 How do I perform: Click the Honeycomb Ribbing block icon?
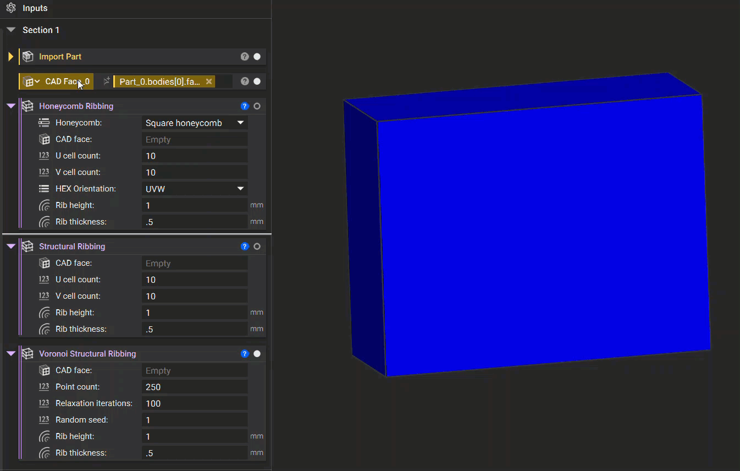(x=27, y=106)
